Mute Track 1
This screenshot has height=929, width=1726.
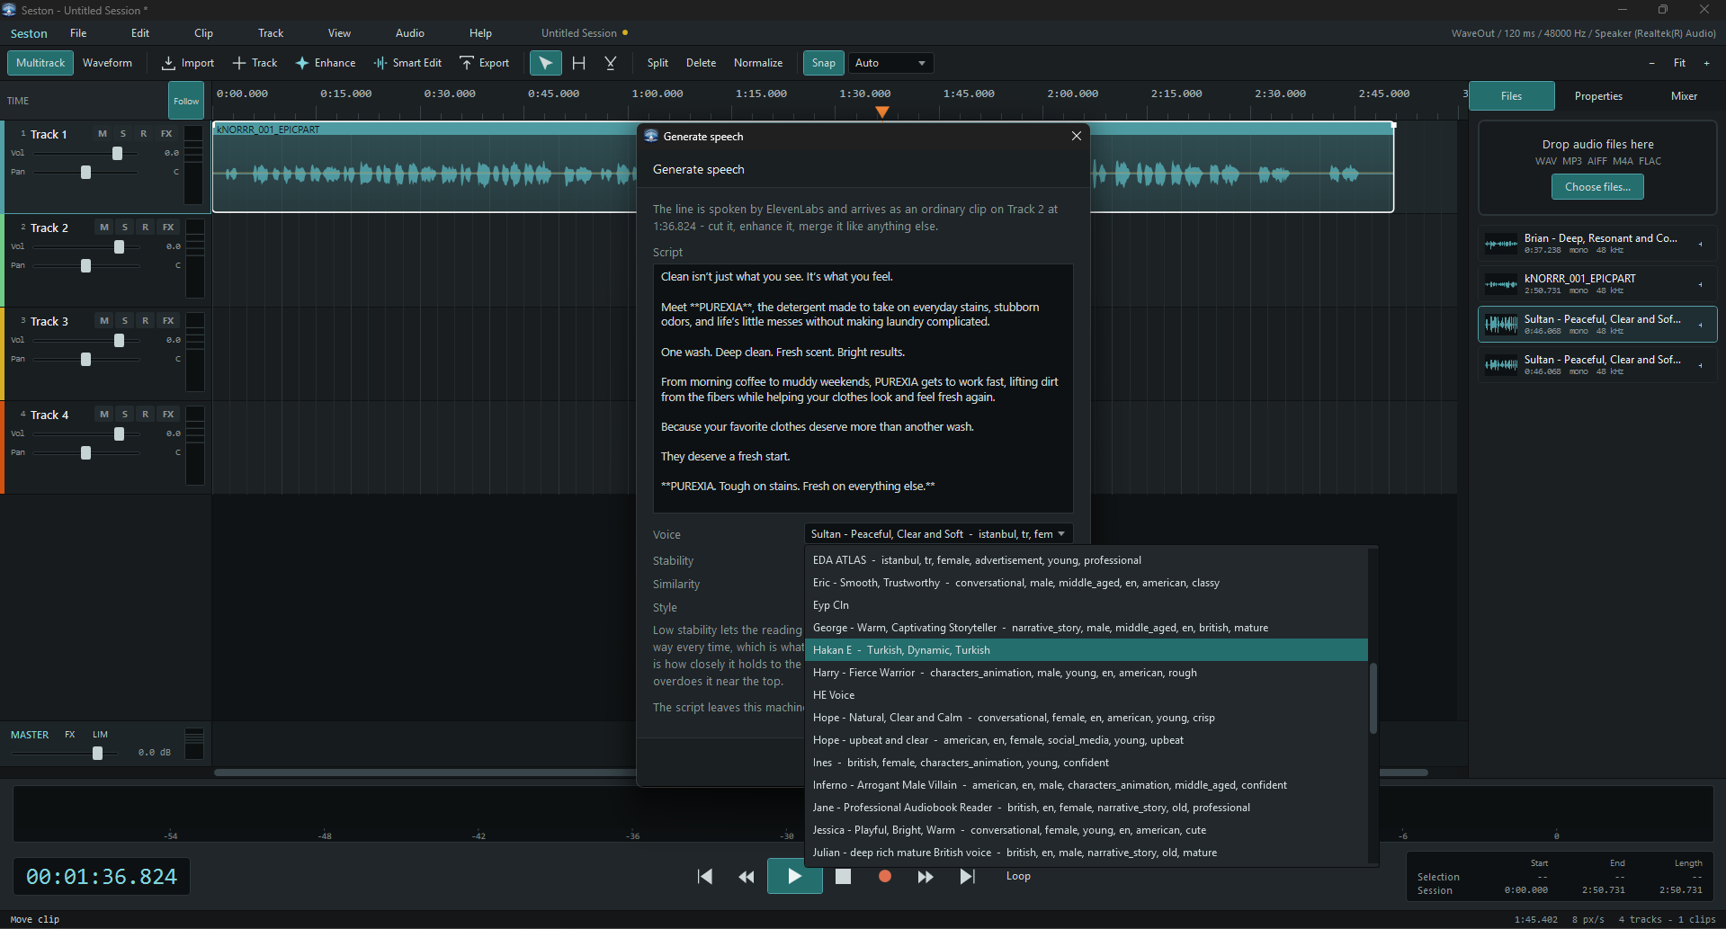coord(103,134)
